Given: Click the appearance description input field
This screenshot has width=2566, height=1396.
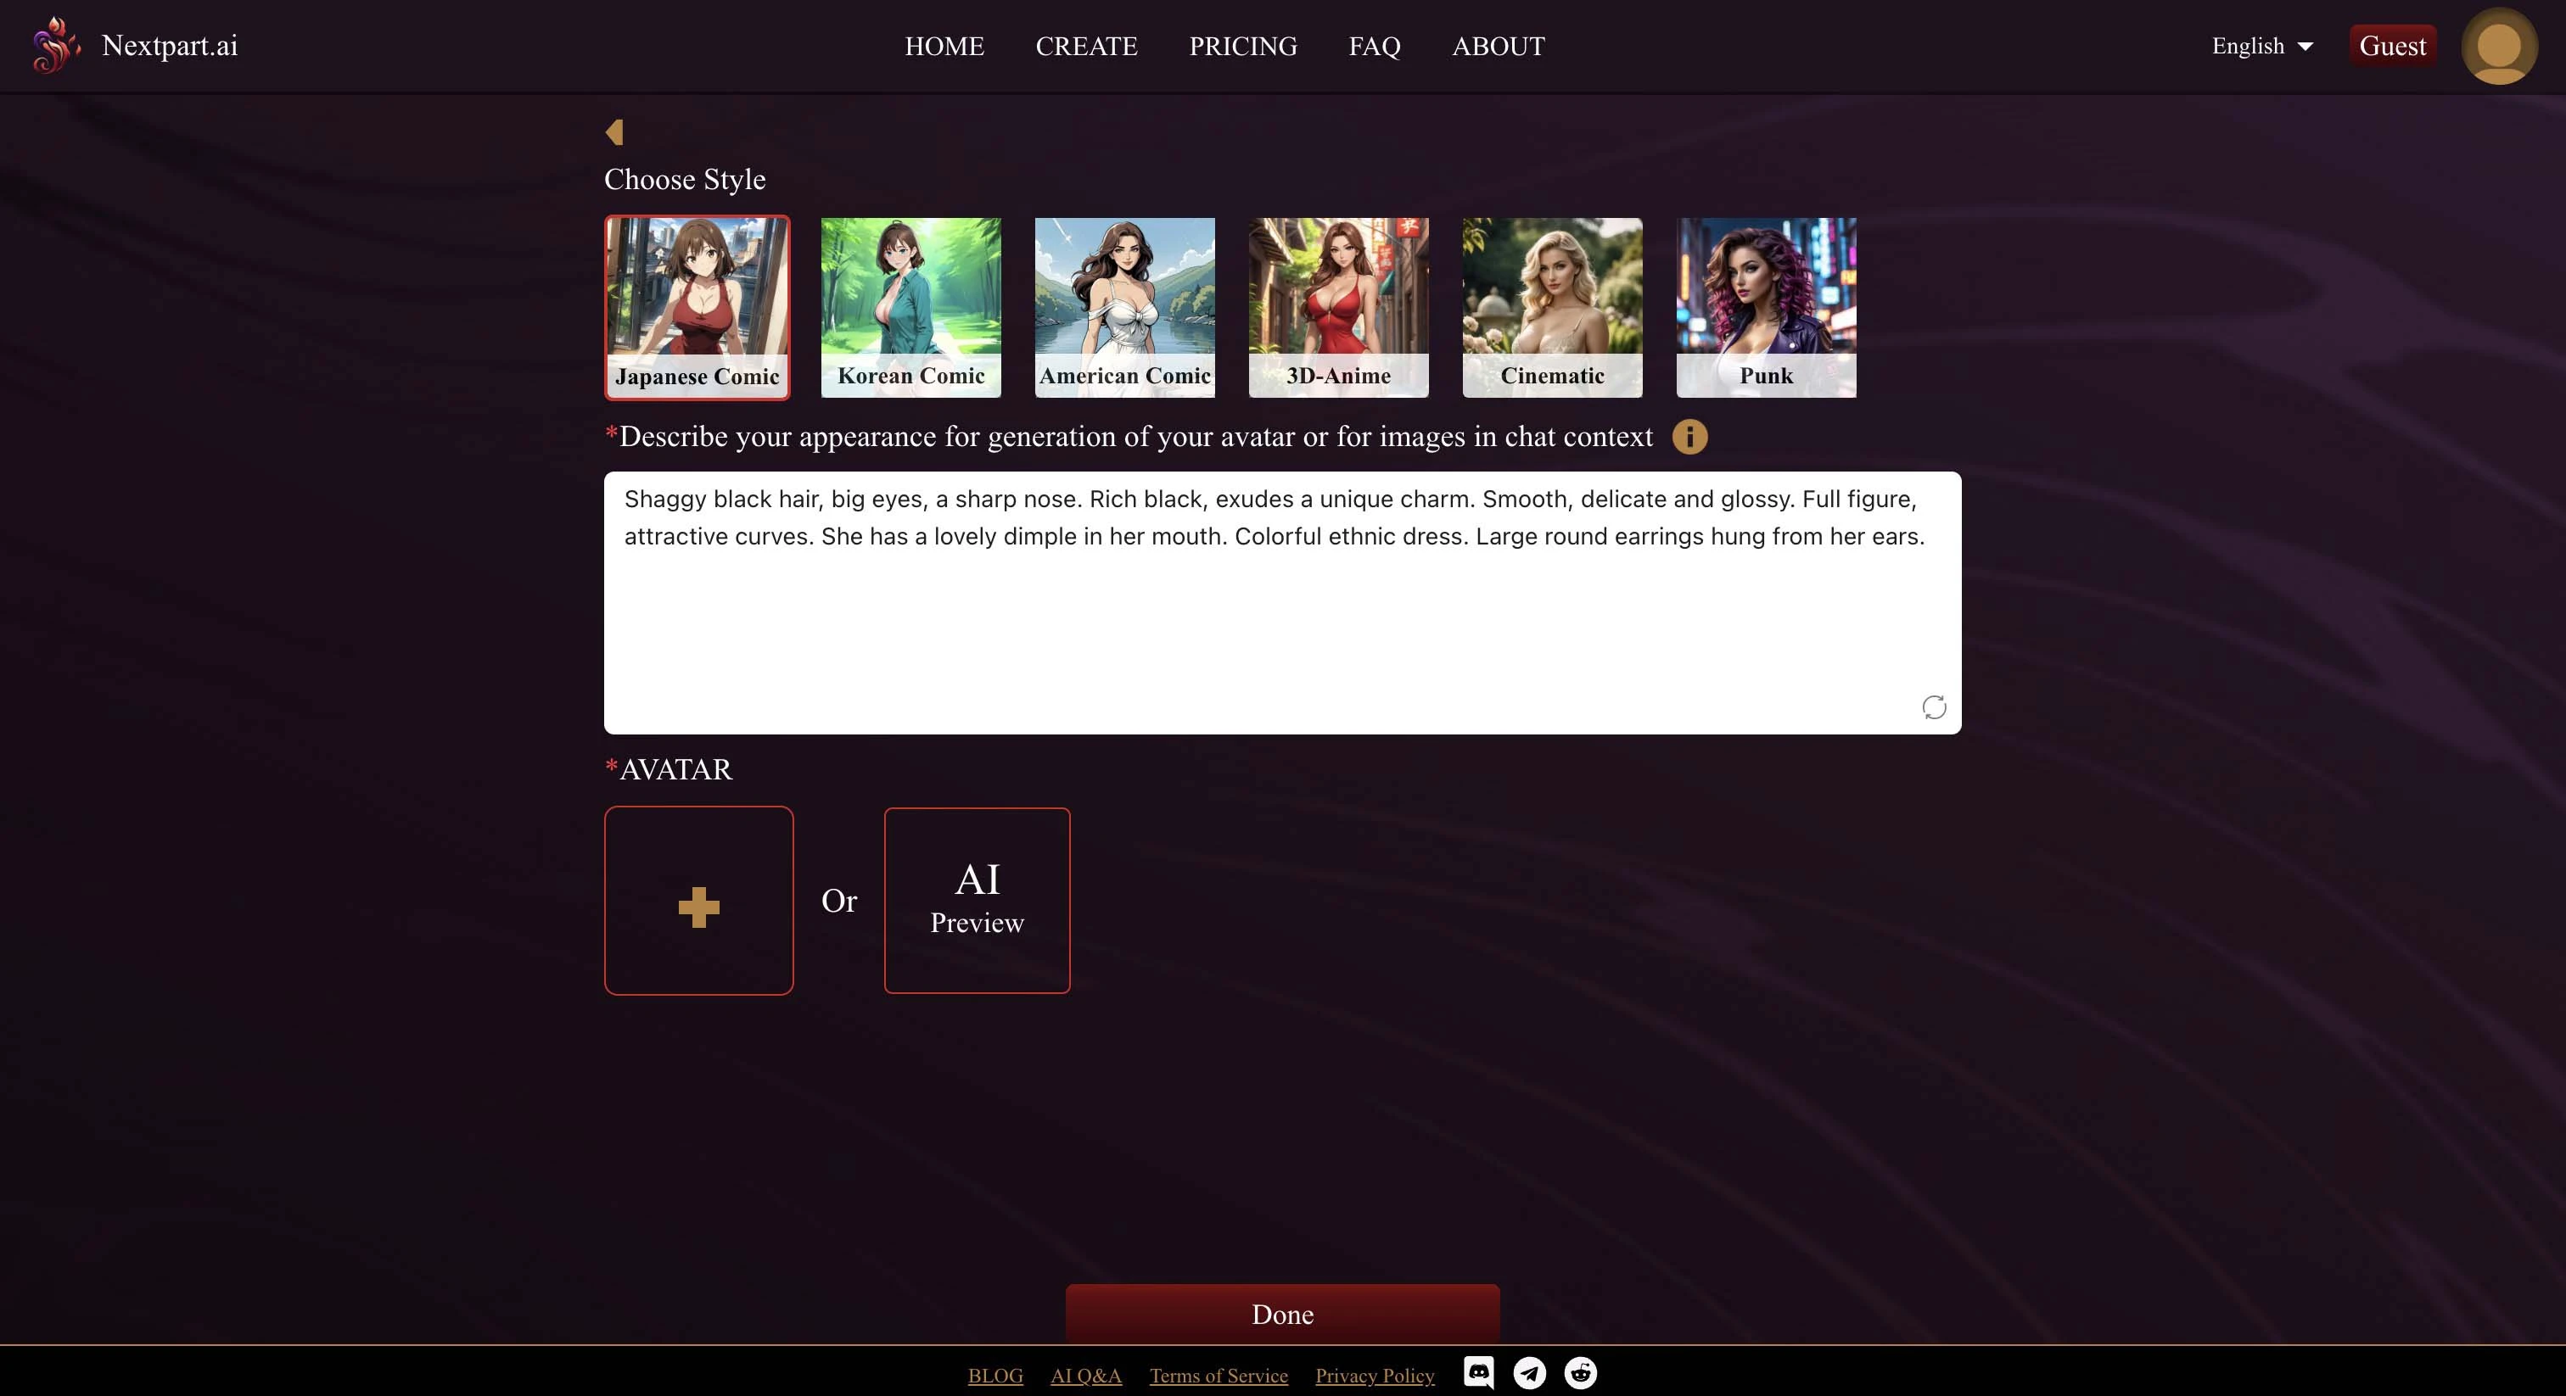Looking at the screenshot, I should 1281,601.
